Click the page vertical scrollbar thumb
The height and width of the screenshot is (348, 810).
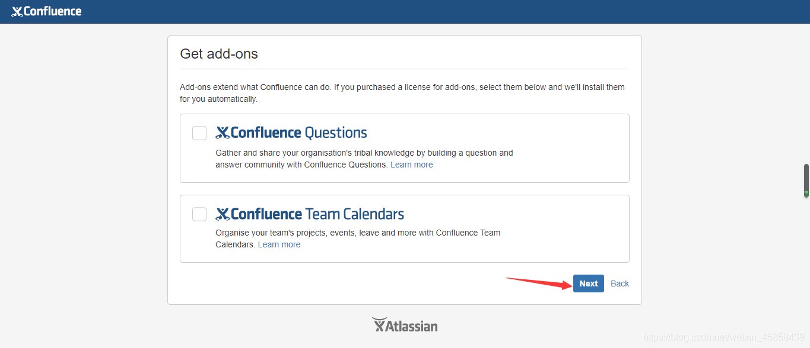click(806, 181)
